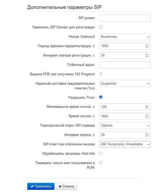Open Периодический опрос SIP-сервера dropdown

coord(125,126)
